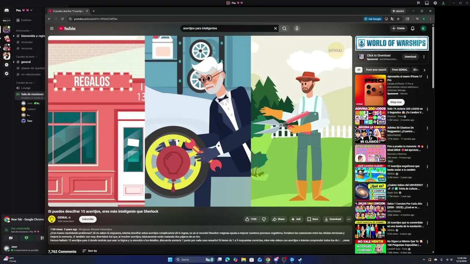The height and width of the screenshot is (264, 470).
Task: Open the more actions ellipsis below video
Action: 349,219
